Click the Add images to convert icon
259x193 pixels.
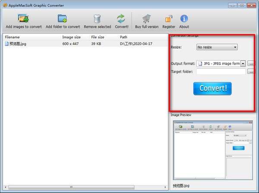click(x=23, y=19)
